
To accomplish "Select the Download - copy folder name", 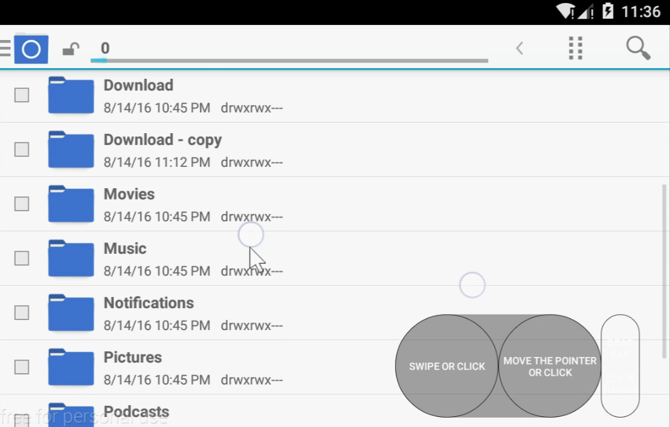I will click(163, 140).
